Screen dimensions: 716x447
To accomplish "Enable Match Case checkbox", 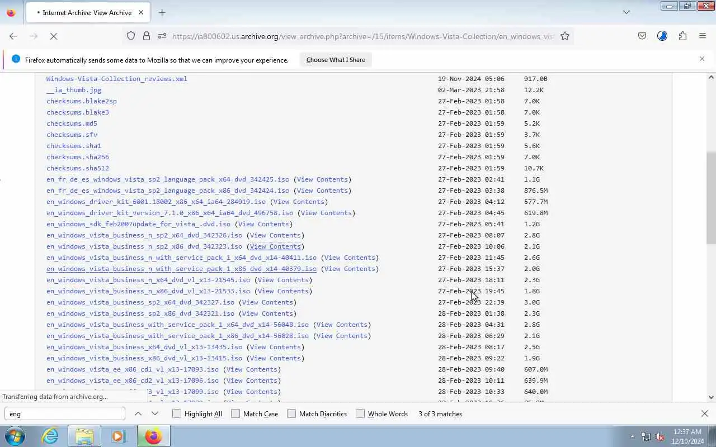I will 235,413.
